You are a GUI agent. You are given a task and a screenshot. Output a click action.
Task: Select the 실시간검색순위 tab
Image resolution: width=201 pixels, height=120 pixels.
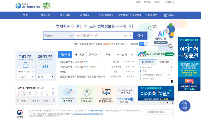tap(147, 62)
